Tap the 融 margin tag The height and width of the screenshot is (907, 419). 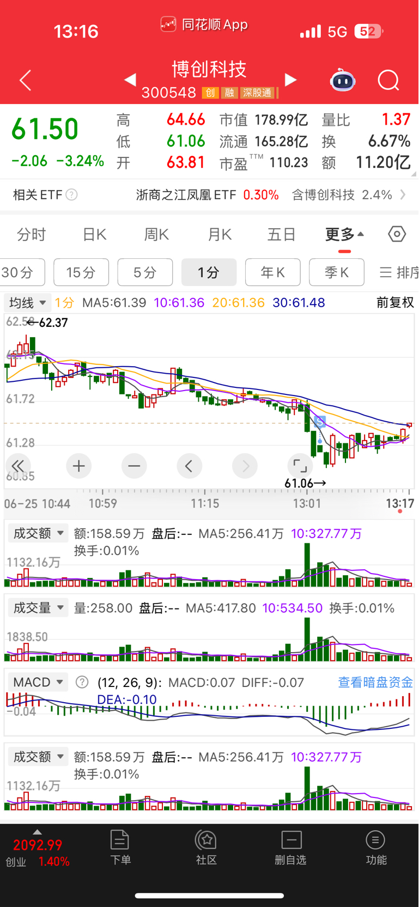[229, 93]
